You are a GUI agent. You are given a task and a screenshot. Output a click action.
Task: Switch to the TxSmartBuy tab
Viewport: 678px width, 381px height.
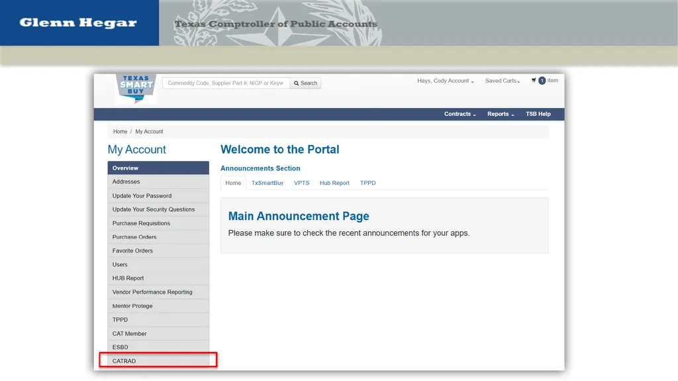pyautogui.click(x=267, y=183)
